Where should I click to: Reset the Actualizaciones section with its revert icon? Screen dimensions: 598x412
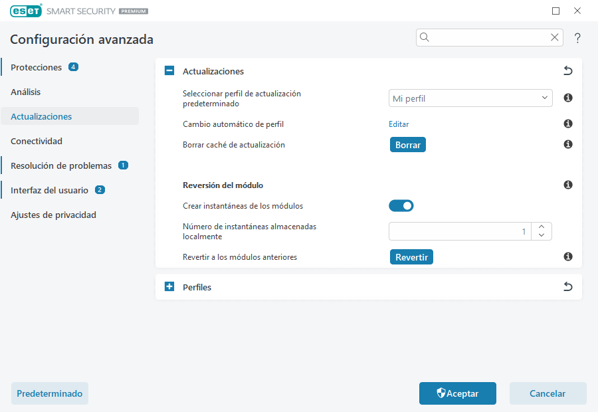567,70
